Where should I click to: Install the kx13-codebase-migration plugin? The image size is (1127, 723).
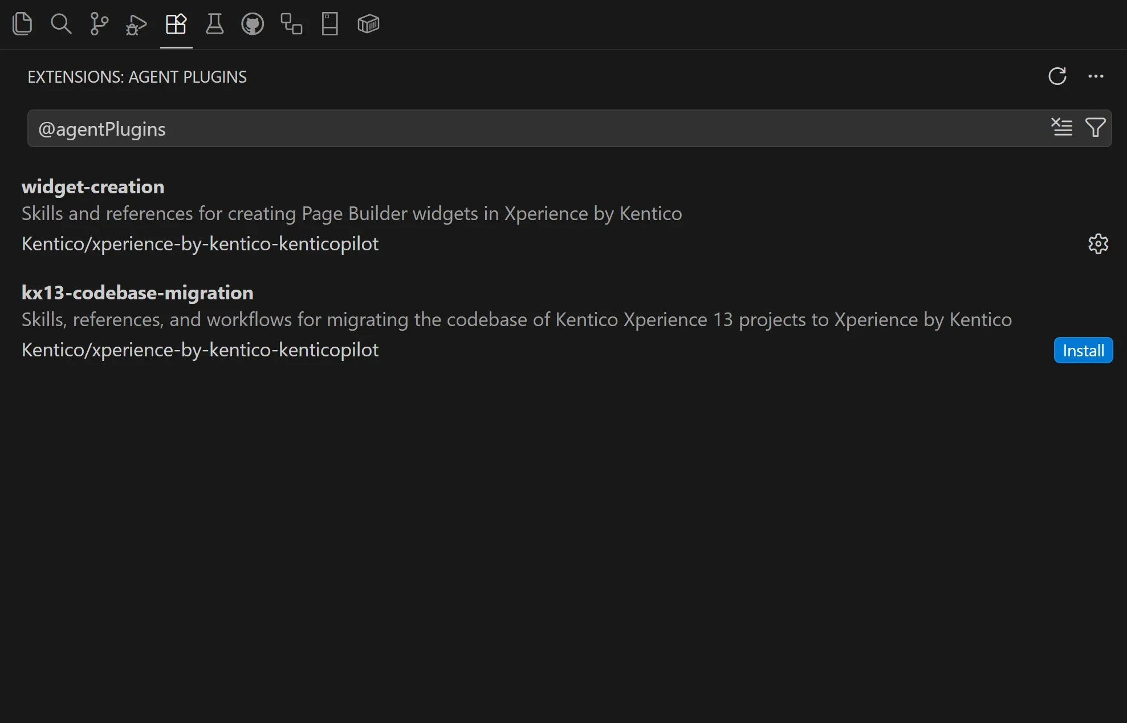1083,350
